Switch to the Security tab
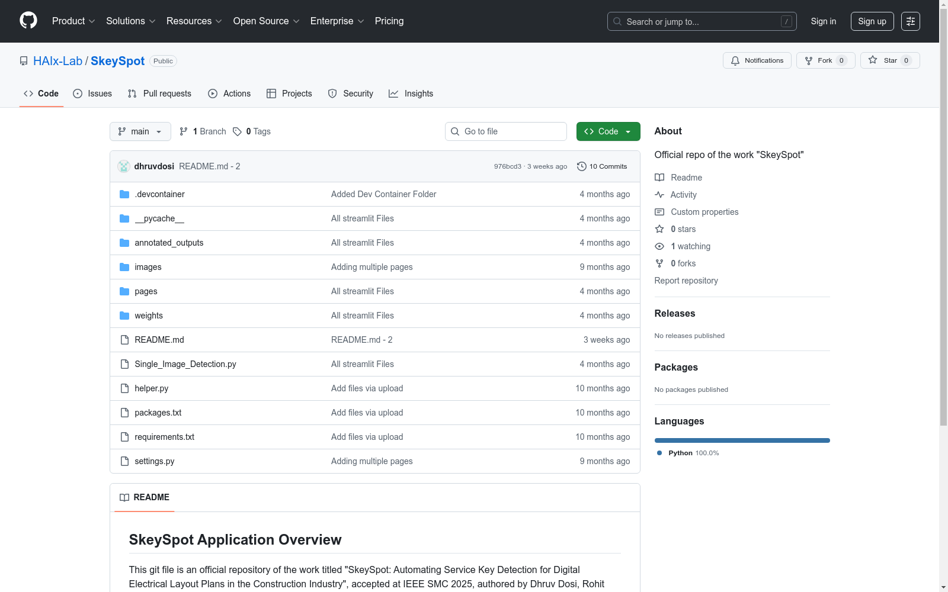The image size is (948, 592). (351, 94)
